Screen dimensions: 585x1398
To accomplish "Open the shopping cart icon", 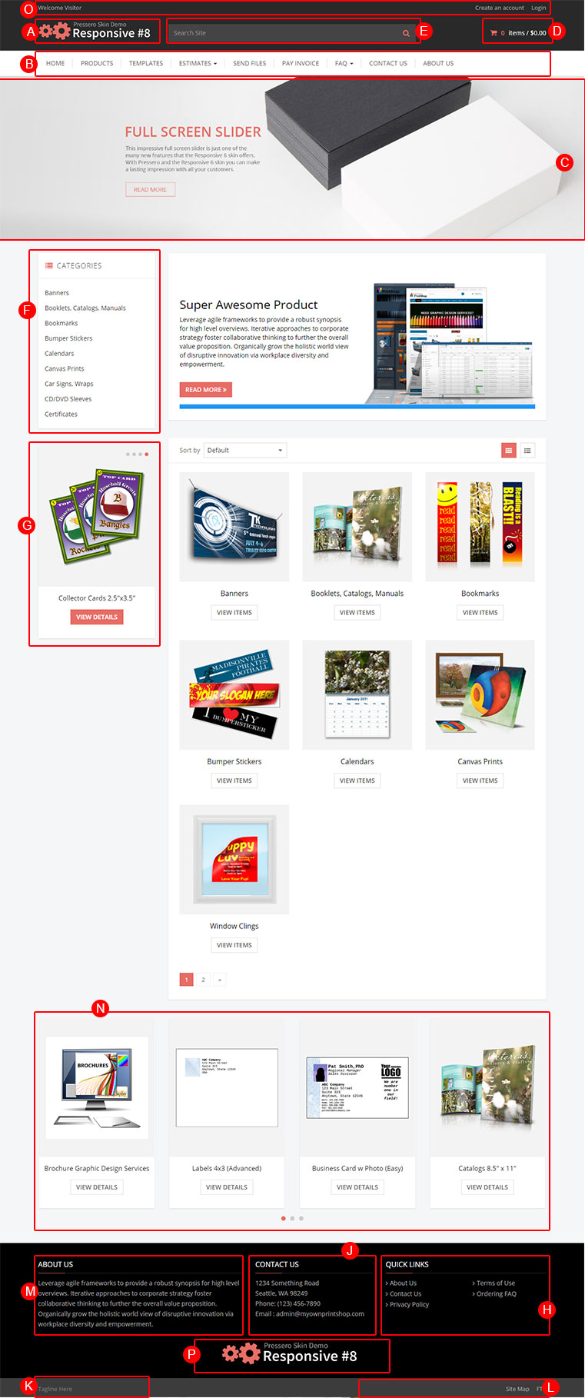I will [x=494, y=33].
